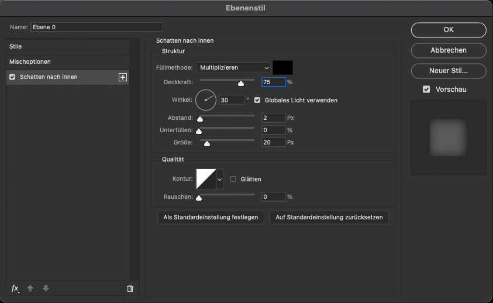Click the Abstand slider handle
The height and width of the screenshot is (303, 493).
200,119
